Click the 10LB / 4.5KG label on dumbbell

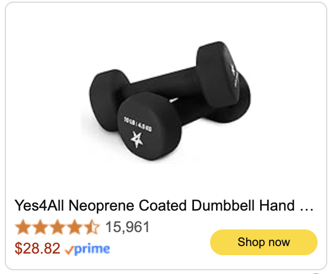click(x=138, y=124)
